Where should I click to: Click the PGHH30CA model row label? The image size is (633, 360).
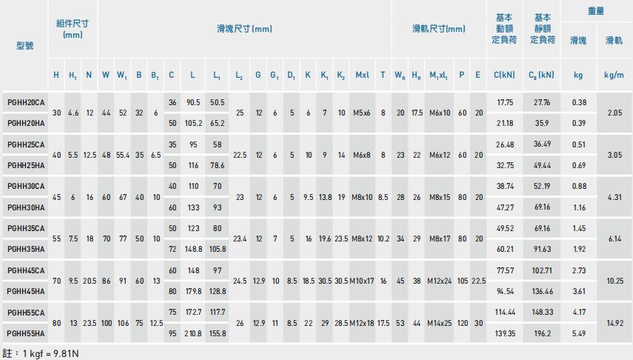[x=25, y=186]
